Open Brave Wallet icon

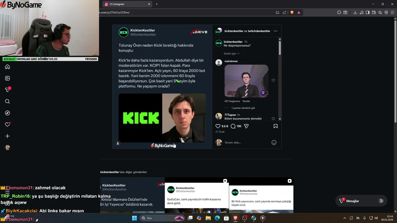(374, 12)
